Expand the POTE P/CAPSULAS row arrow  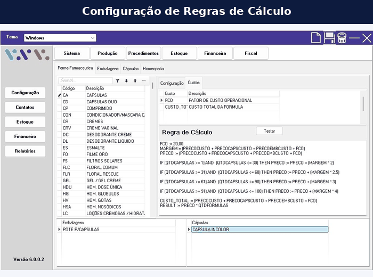pyautogui.click(x=59, y=230)
